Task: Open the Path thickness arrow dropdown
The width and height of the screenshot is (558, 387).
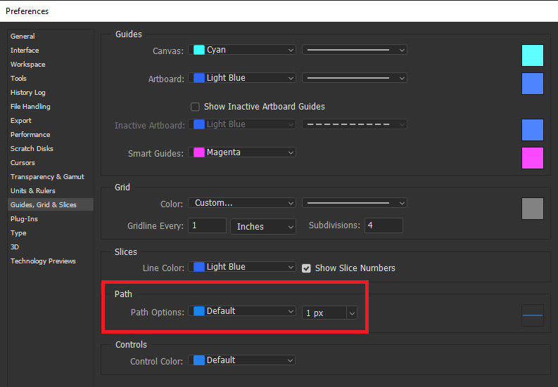Action: [x=352, y=313]
